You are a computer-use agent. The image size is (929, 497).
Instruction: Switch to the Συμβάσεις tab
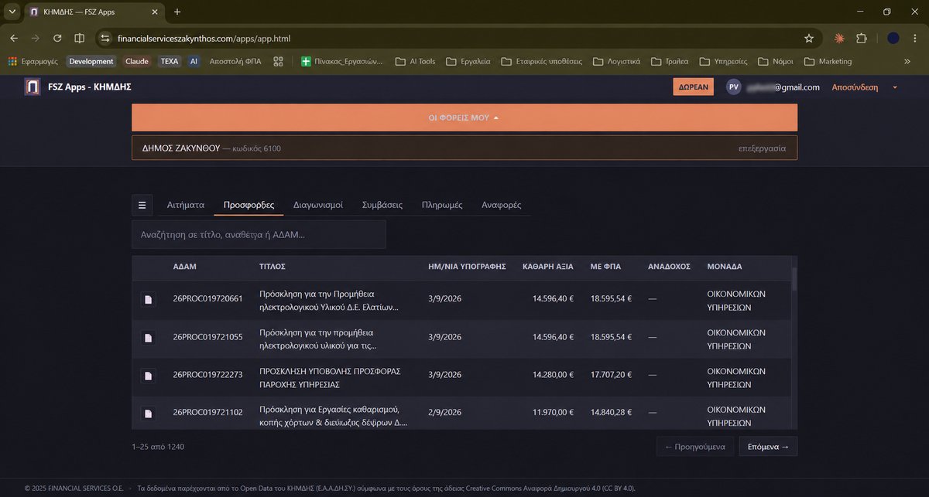pos(382,205)
